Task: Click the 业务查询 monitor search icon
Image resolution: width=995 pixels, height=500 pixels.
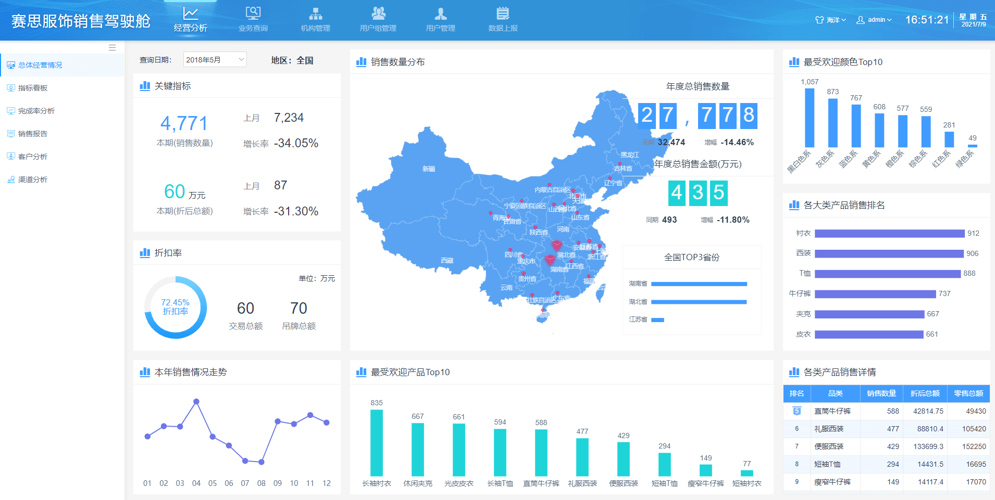Action: click(253, 14)
